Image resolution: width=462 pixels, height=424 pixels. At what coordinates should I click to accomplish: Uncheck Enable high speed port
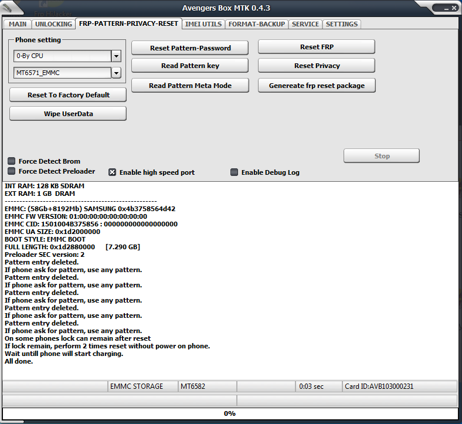[x=112, y=172]
